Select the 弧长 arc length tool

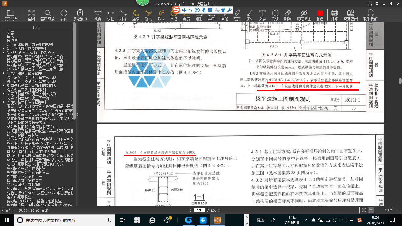coord(161,15)
